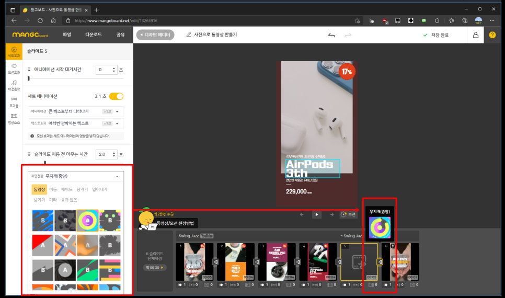
Task: Select slide 6 thumbnail in timeline
Action: pos(400,262)
